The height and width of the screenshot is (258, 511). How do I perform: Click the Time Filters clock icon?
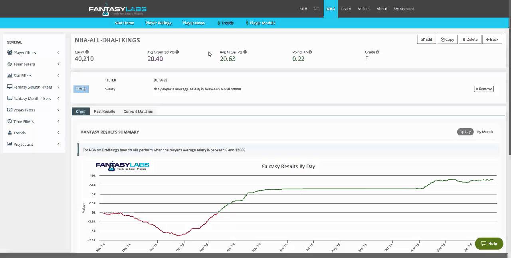(x=10, y=121)
